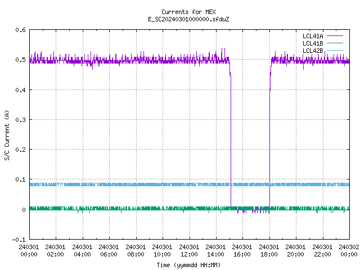Click the blue LCL42B legend line sample
This screenshot has width=360, height=270.
coord(335,50)
